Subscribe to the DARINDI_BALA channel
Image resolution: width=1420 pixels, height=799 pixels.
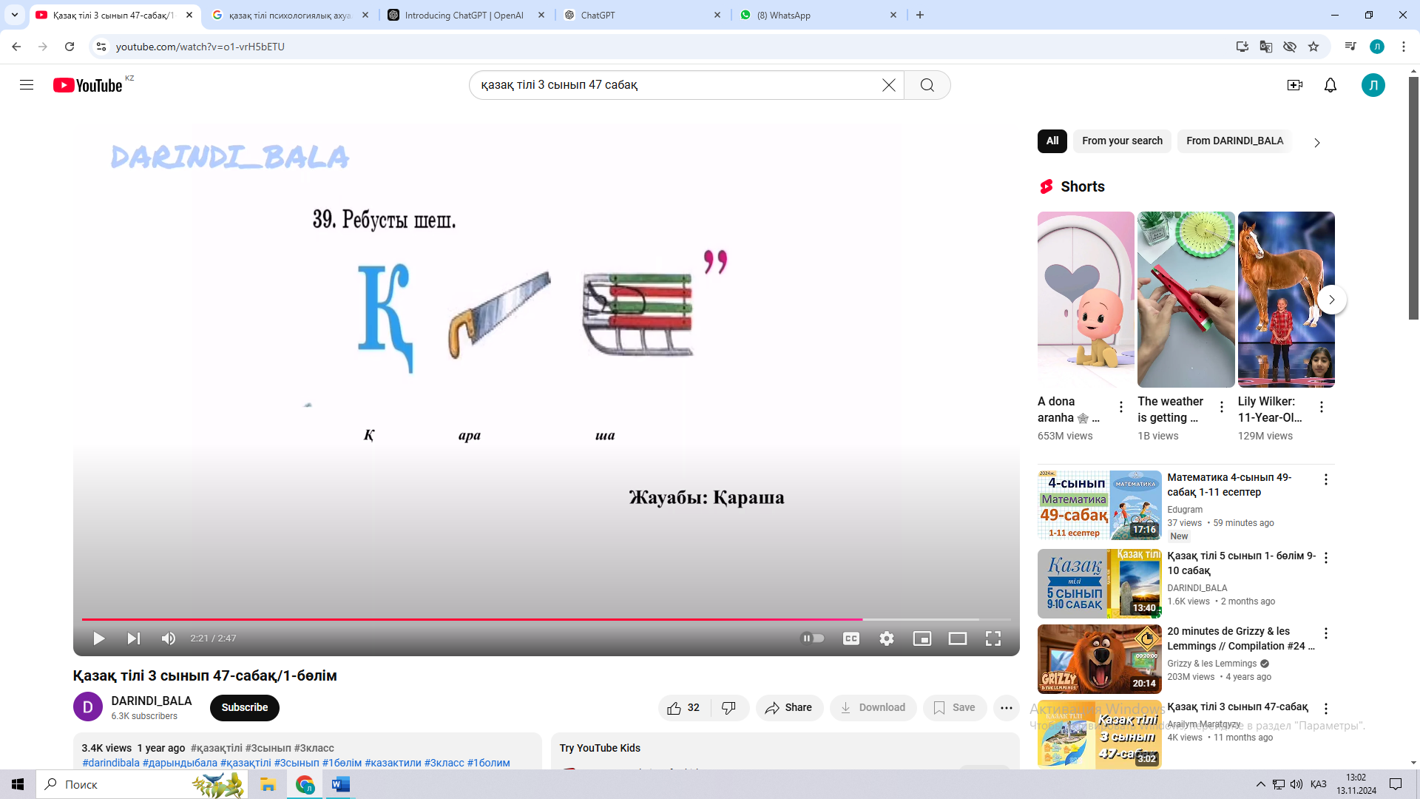244,707
